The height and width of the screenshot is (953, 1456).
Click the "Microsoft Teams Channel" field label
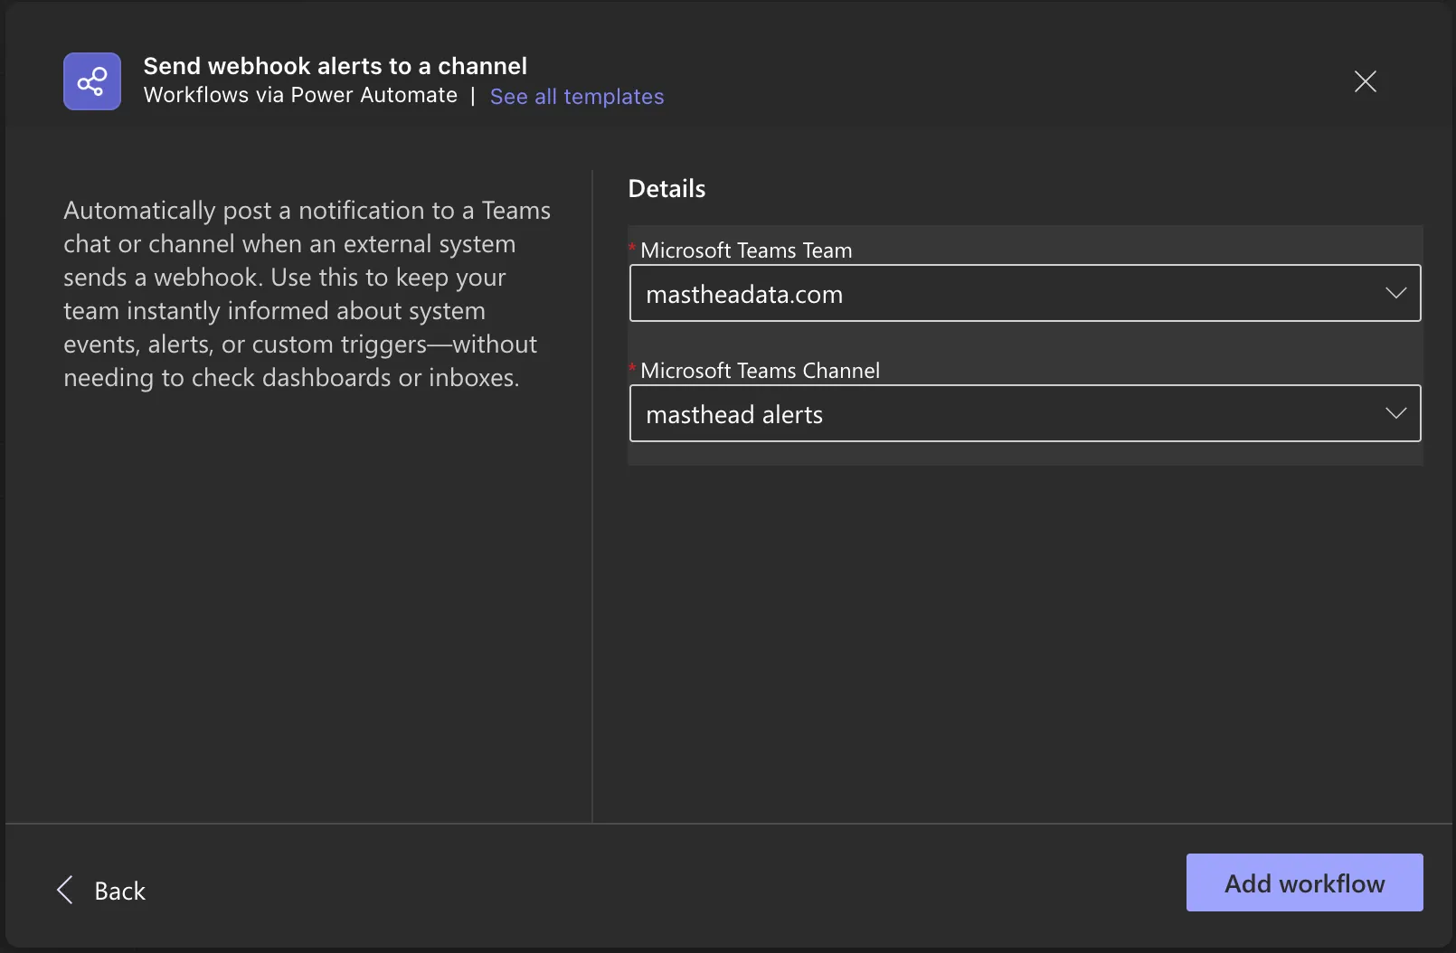coord(760,371)
